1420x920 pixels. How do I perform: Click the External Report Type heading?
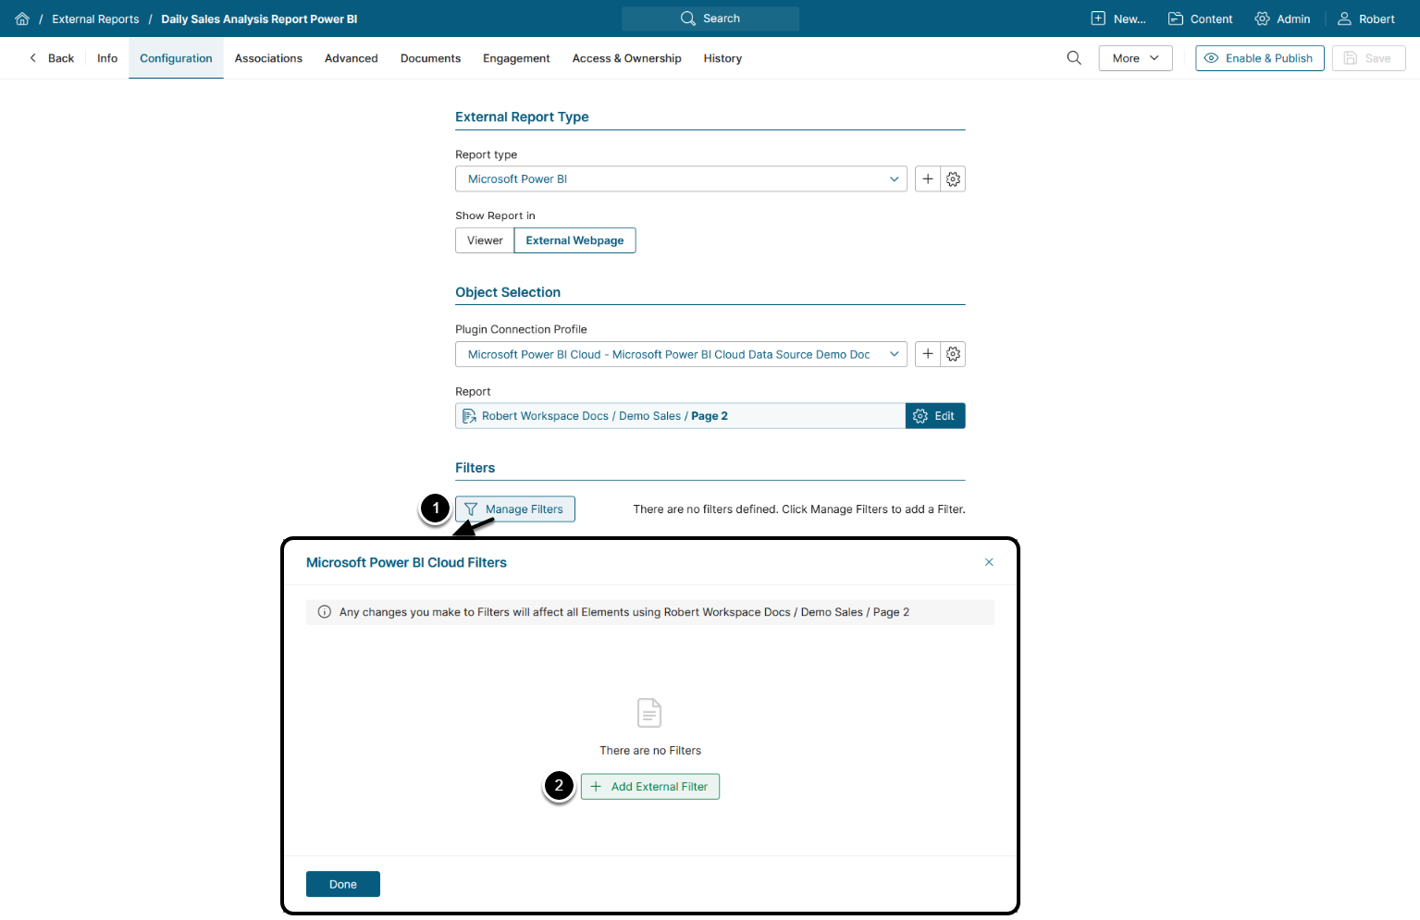[x=522, y=117]
